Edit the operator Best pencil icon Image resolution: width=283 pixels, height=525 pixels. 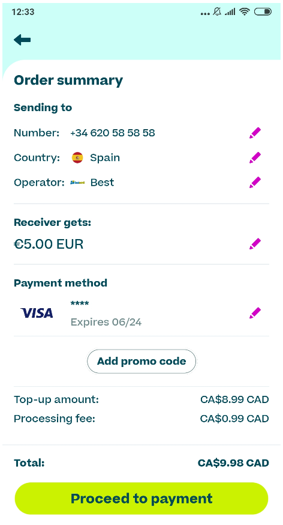[255, 183]
